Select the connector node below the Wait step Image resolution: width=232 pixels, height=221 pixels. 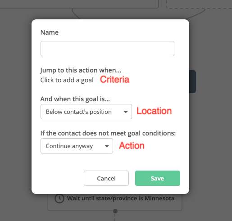point(115,211)
